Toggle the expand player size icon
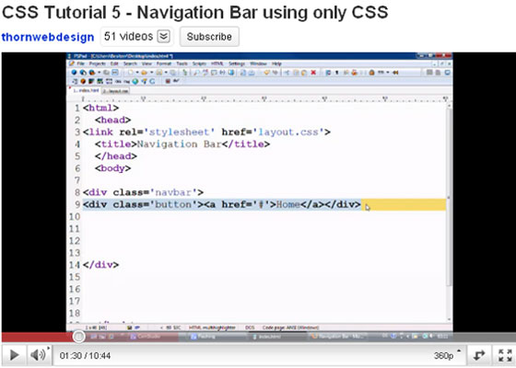 coord(479,355)
